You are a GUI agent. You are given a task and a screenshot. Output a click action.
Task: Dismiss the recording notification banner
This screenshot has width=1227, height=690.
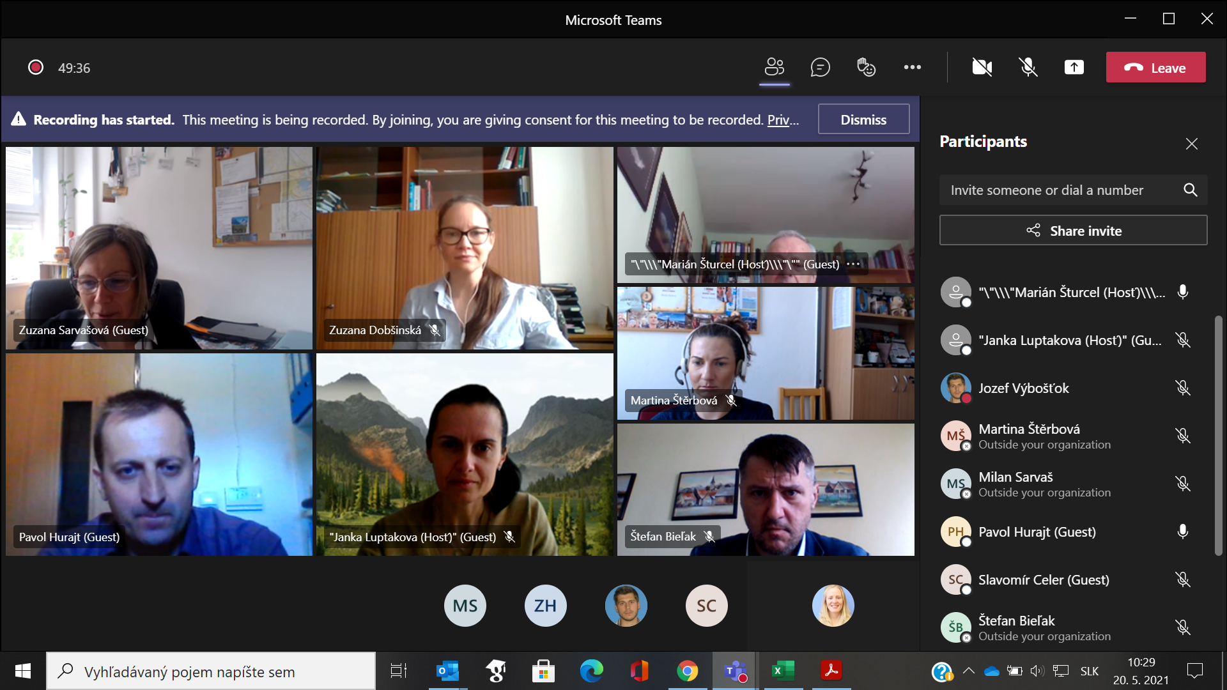pyautogui.click(x=863, y=119)
